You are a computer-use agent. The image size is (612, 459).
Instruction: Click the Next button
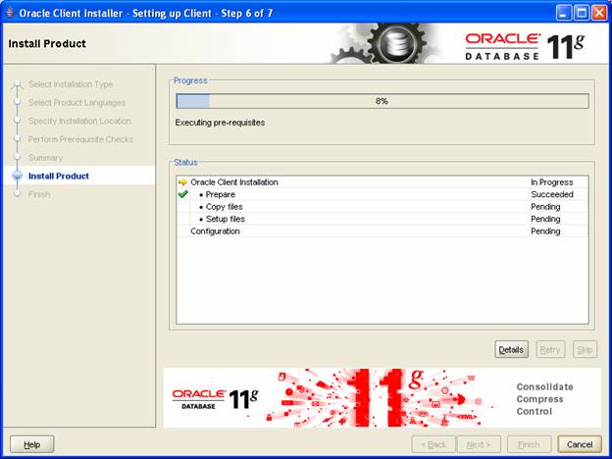point(479,444)
